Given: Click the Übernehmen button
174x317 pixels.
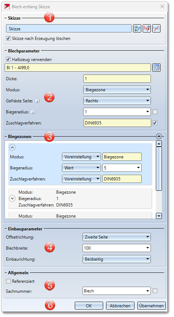Looking at the screenshot, I should pos(151,306).
